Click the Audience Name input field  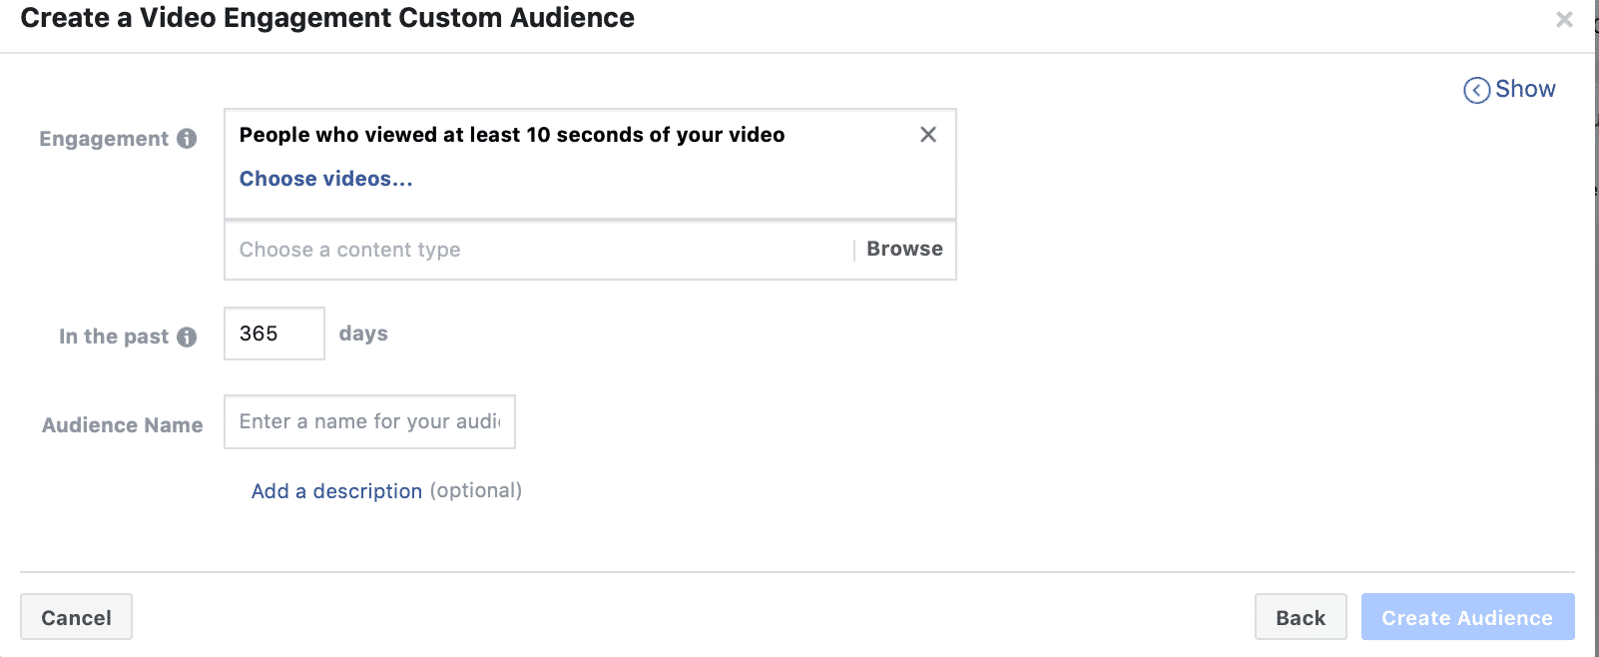[369, 421]
